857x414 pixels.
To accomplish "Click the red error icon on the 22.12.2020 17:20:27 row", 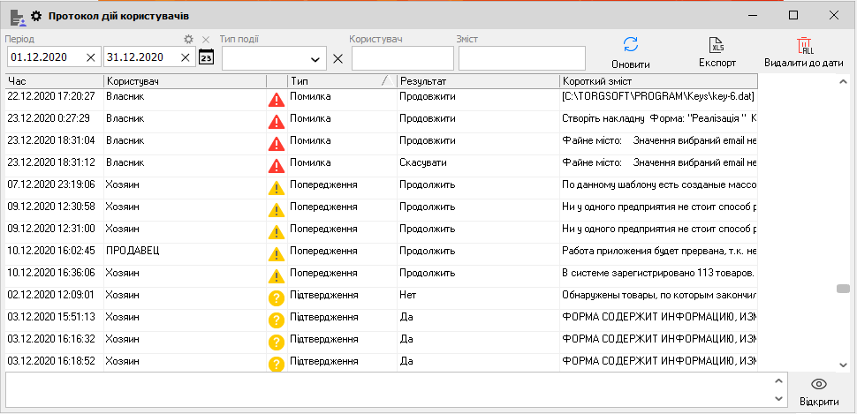I will [276, 100].
